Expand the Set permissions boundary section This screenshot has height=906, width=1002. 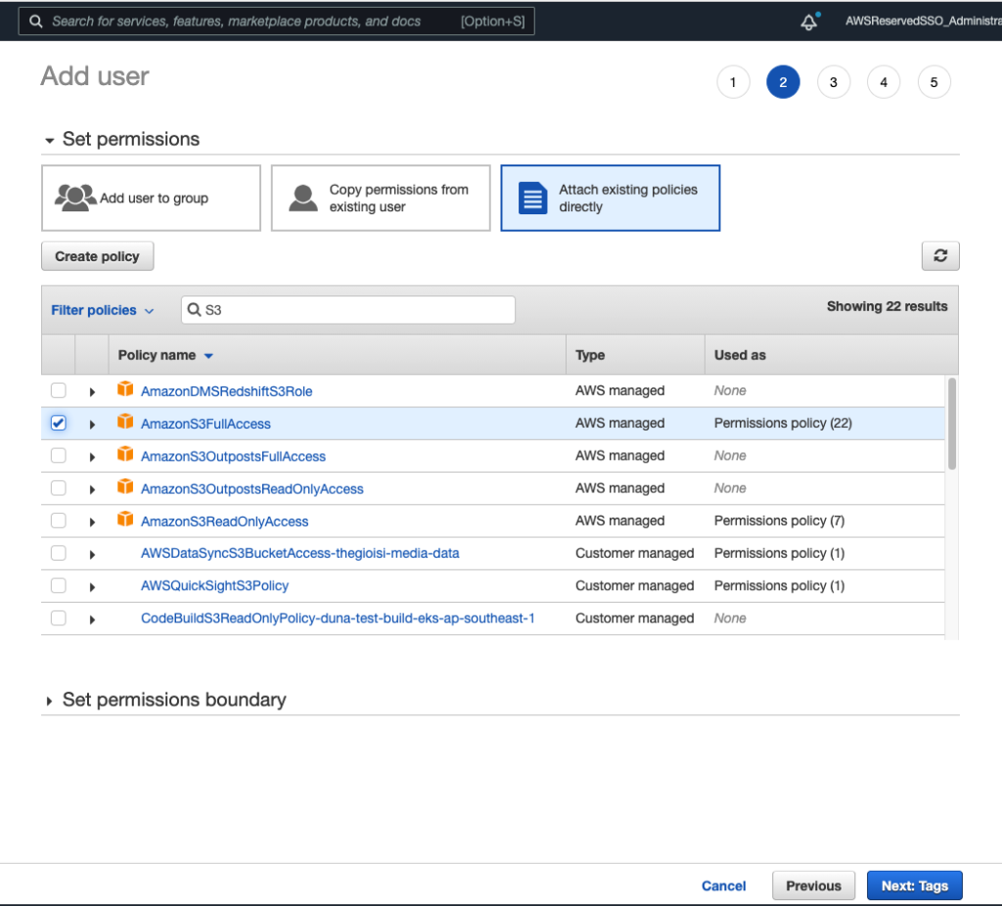49,701
